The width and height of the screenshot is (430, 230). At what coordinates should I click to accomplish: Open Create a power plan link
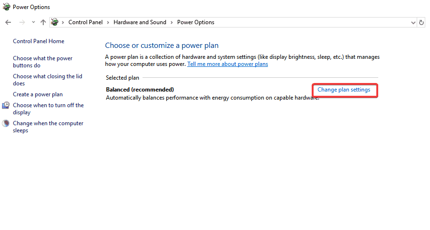coord(38,94)
